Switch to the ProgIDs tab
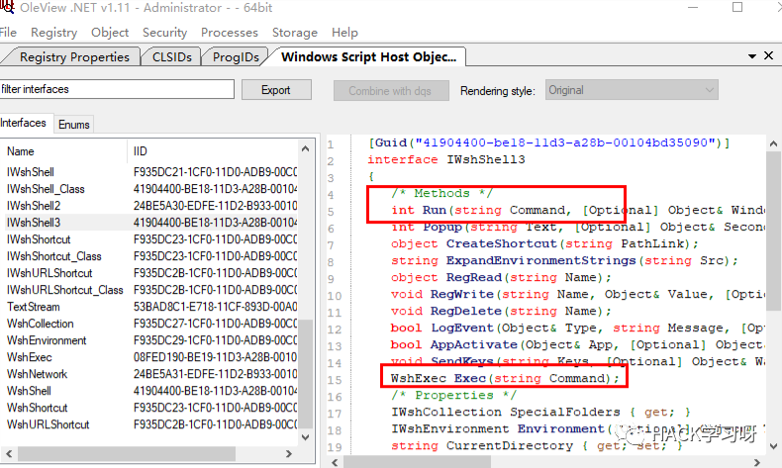782x468 pixels. 236,56
